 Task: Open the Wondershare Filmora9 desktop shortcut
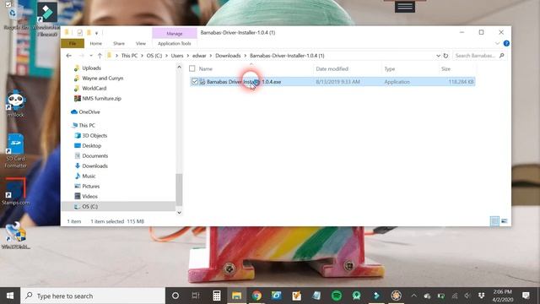click(47, 19)
